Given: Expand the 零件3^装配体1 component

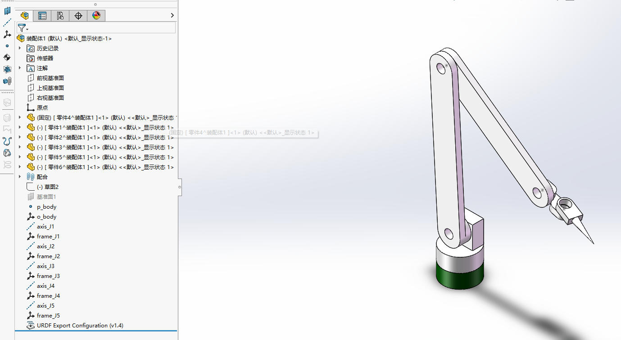Looking at the screenshot, I should (20, 147).
